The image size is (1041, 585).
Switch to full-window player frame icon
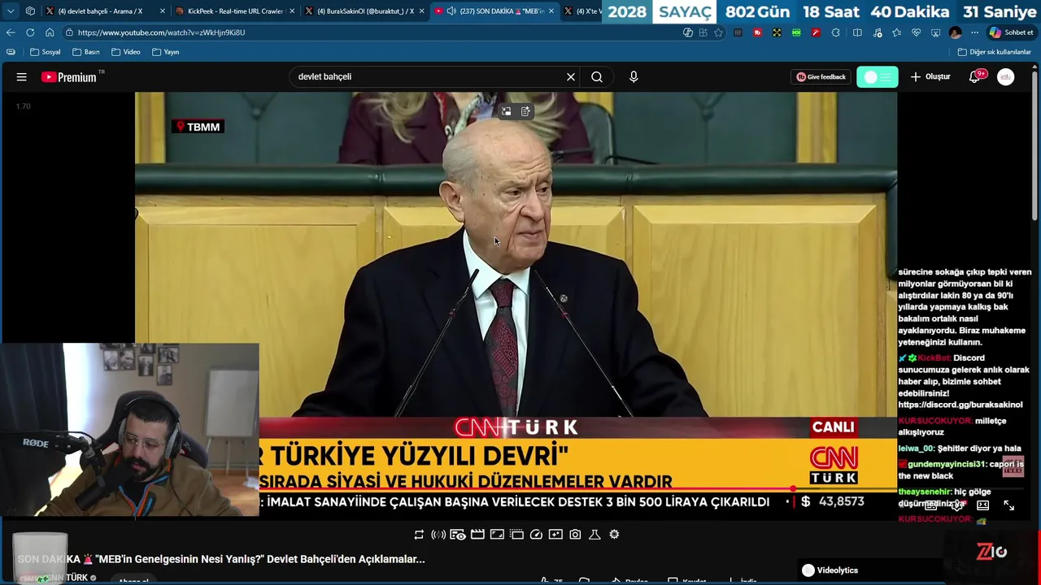tap(497, 535)
